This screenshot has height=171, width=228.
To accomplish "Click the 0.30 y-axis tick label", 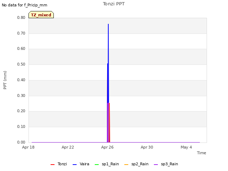I will pyautogui.click(x=21, y=96).
